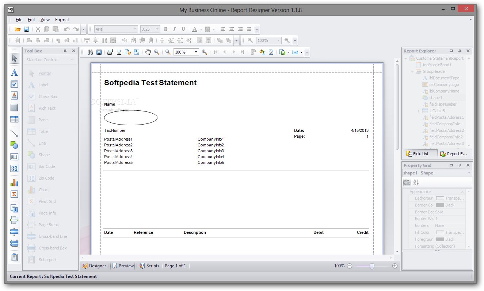Open the font color dropdown arrow

click(x=201, y=29)
